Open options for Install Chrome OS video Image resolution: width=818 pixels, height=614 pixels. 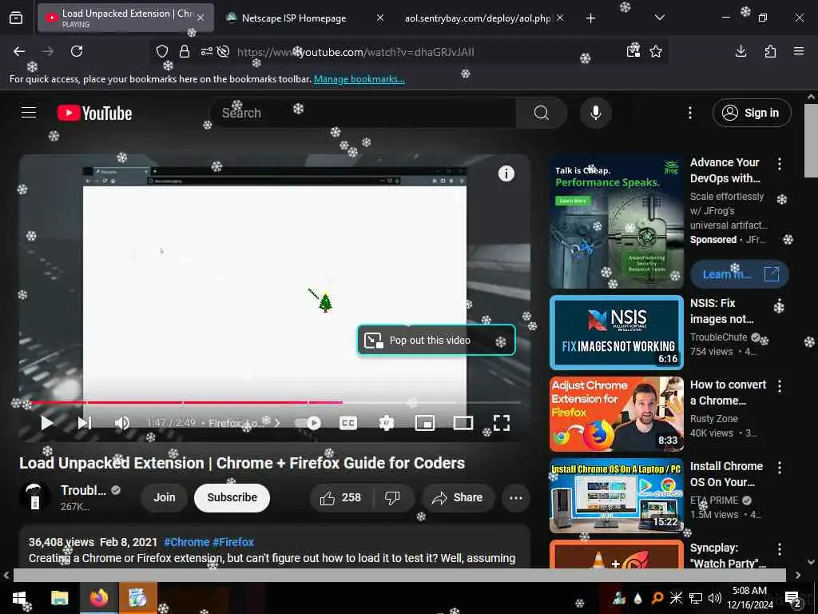point(780,467)
